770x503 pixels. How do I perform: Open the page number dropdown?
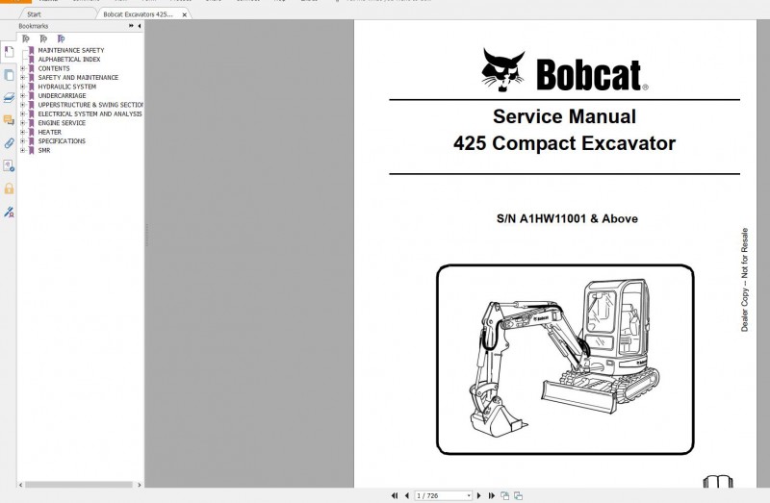click(469, 495)
